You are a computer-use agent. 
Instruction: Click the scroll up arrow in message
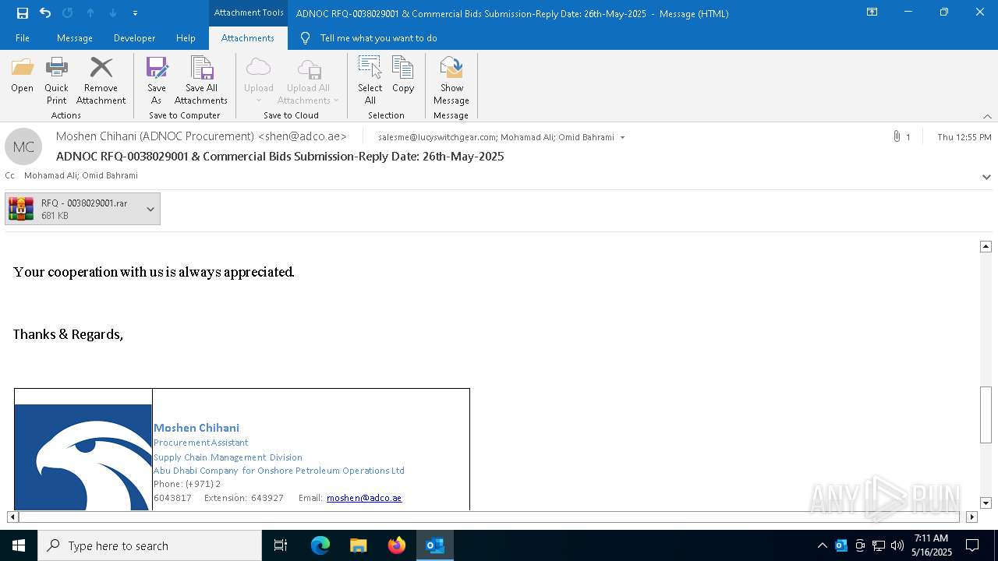pyautogui.click(x=986, y=246)
